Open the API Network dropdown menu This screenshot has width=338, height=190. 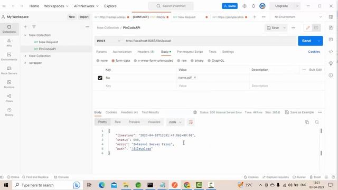click(x=86, y=6)
